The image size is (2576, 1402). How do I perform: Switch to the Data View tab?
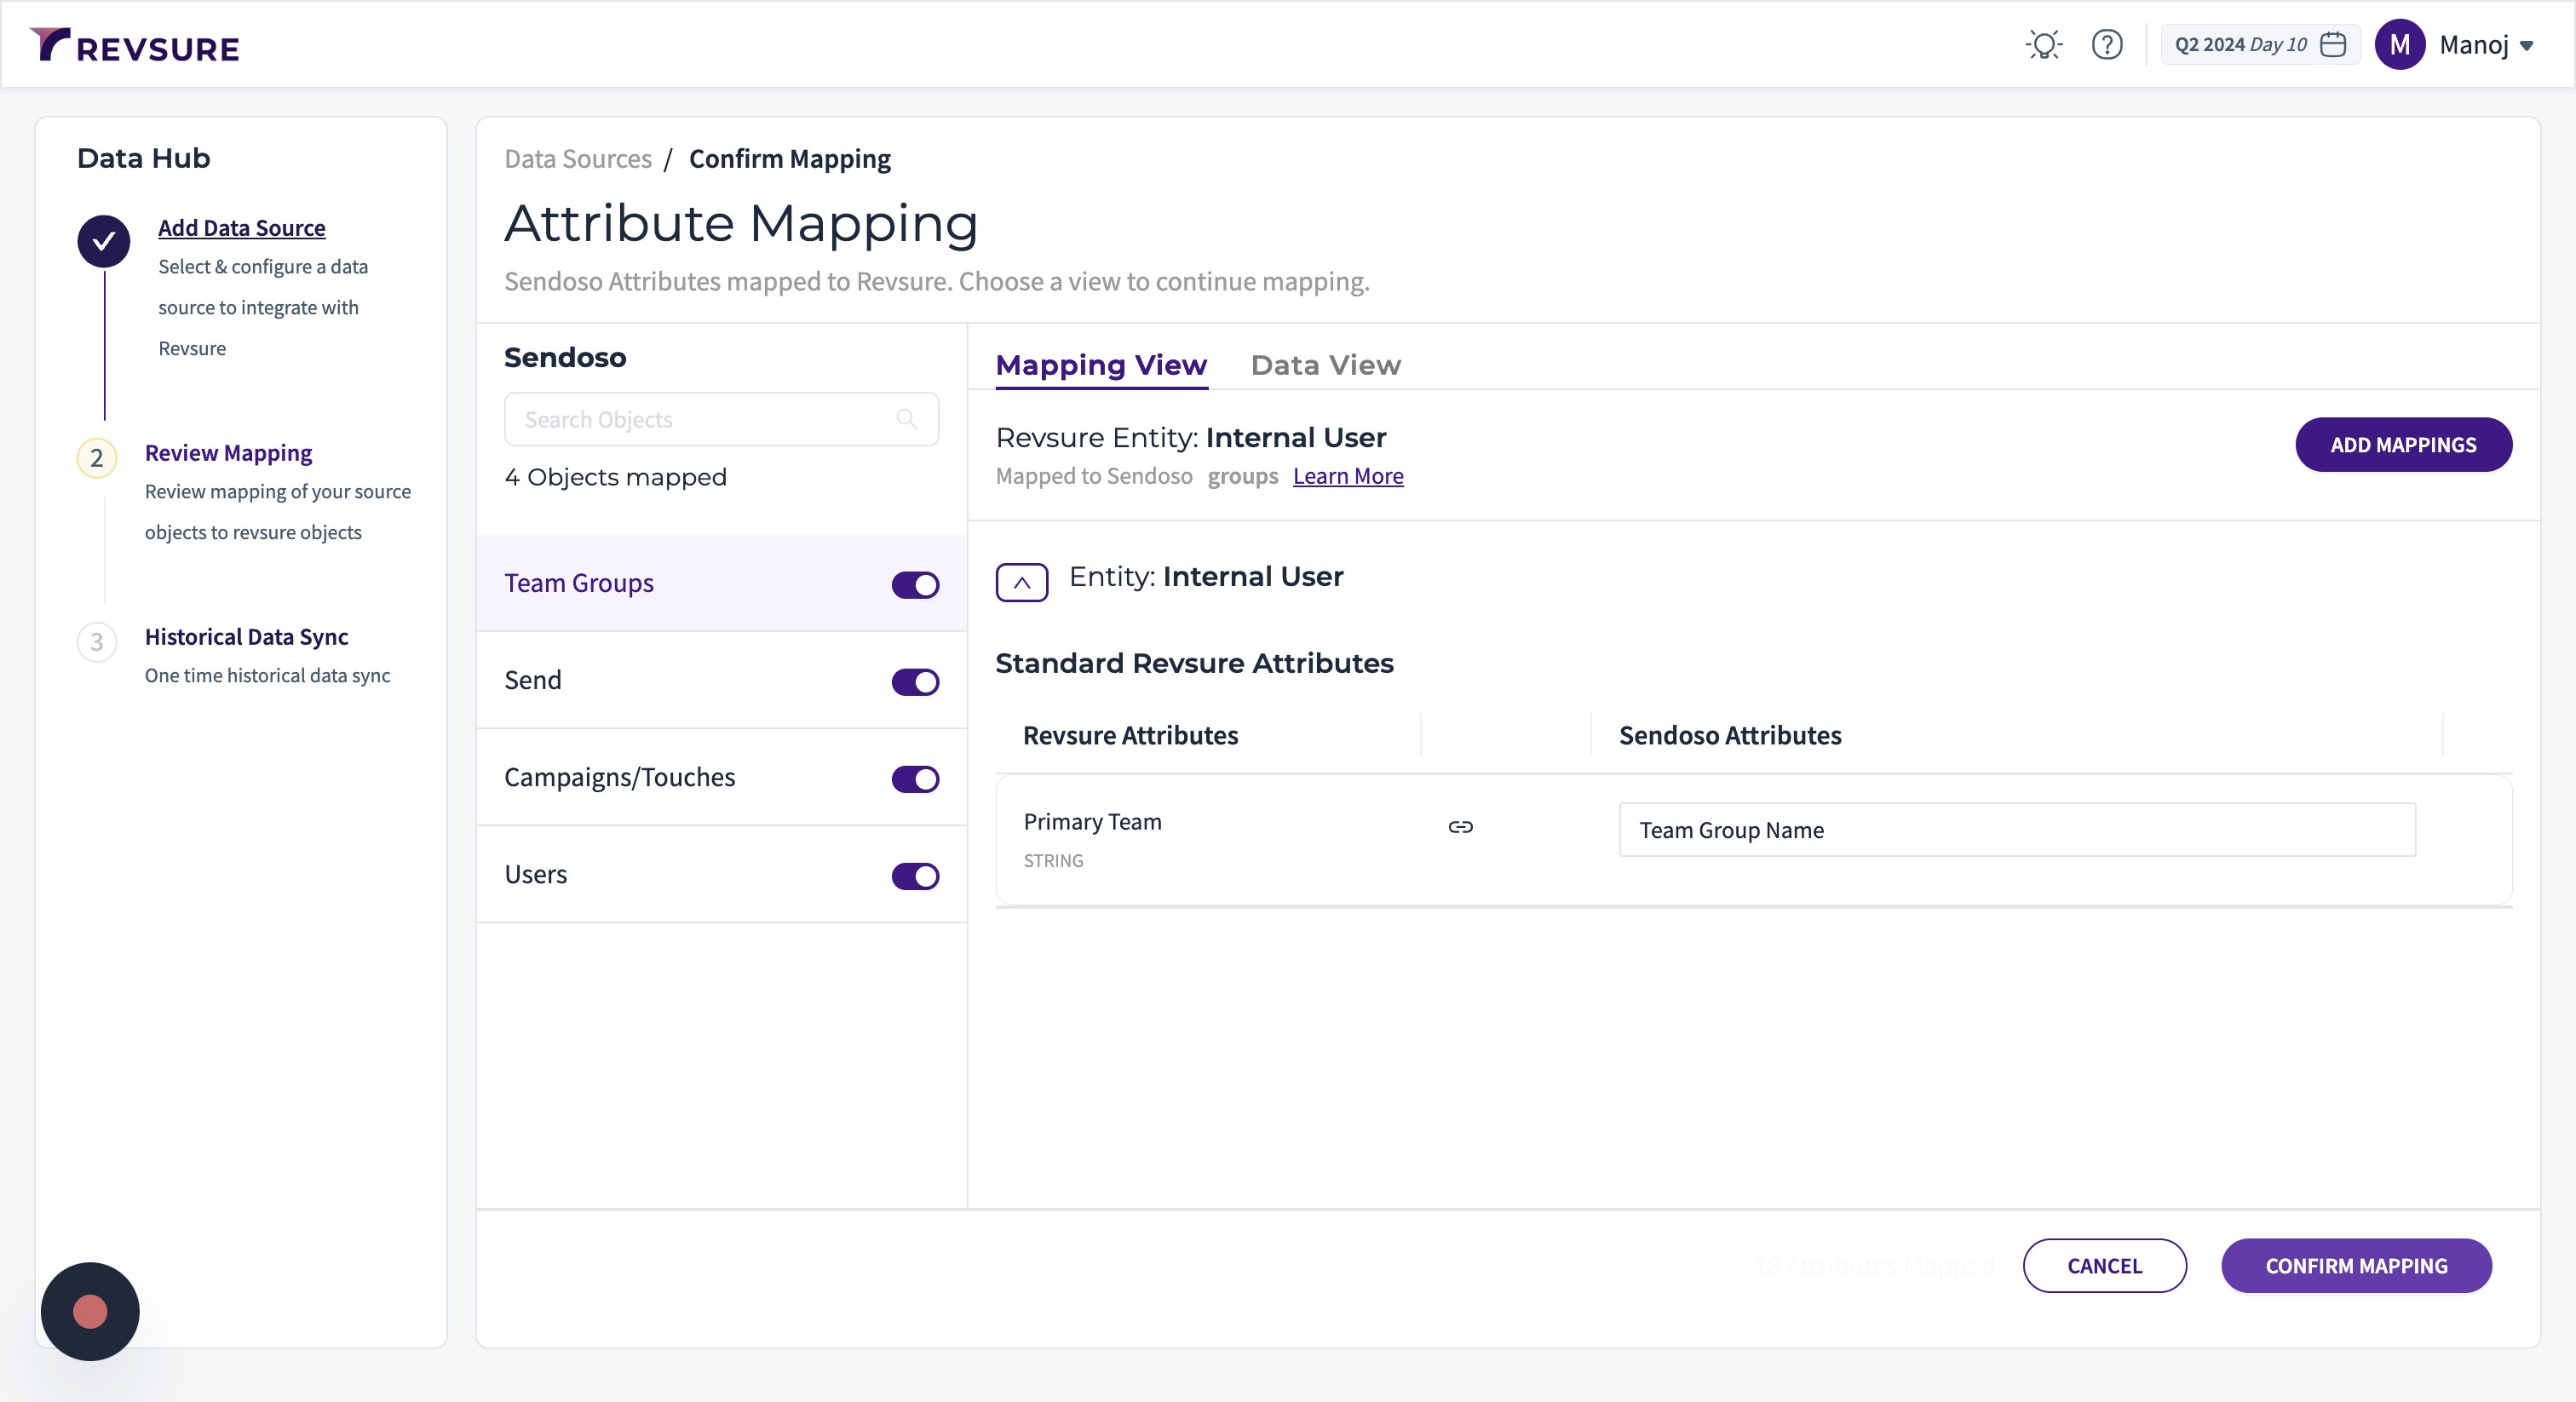pos(1325,365)
